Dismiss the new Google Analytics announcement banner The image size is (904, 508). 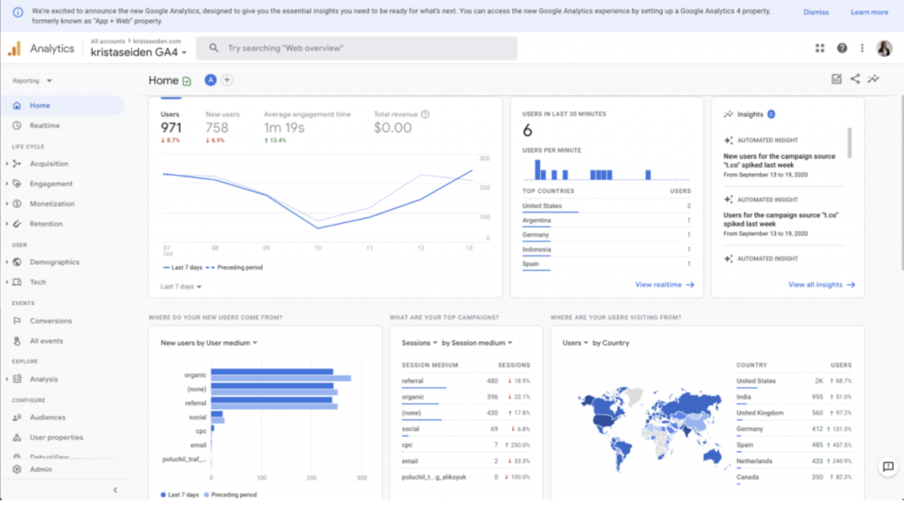[x=815, y=12]
